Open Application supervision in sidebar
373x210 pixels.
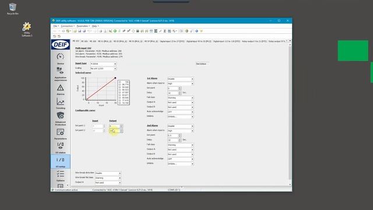(61, 74)
